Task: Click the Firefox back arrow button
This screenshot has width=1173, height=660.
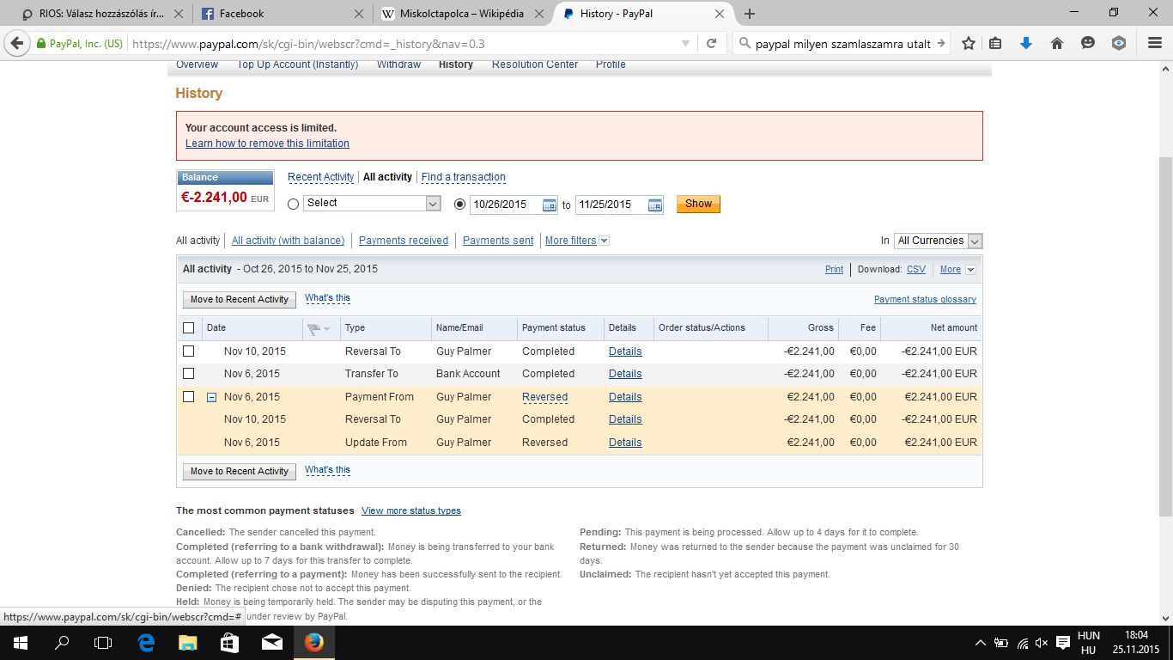Action: click(x=16, y=43)
